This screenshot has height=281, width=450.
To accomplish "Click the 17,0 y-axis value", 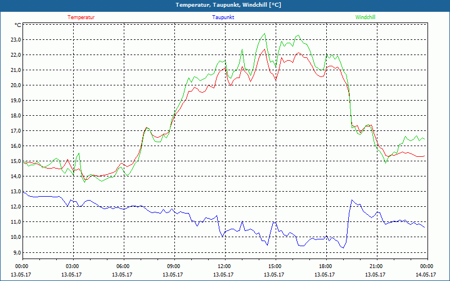I will pyautogui.click(x=16, y=131).
